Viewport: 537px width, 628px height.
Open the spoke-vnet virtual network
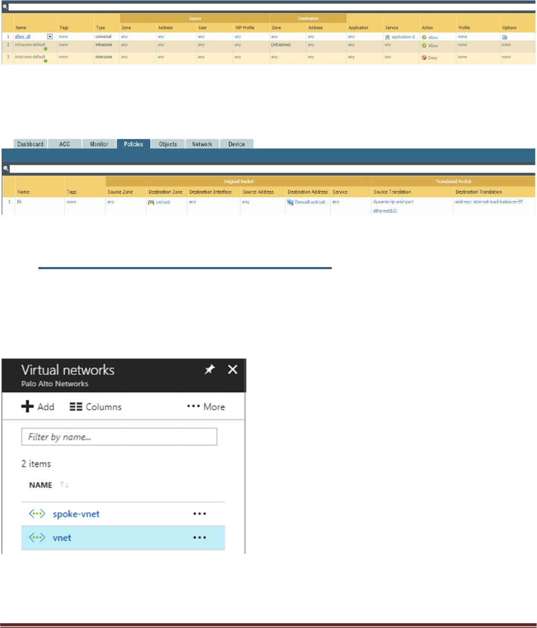click(76, 514)
